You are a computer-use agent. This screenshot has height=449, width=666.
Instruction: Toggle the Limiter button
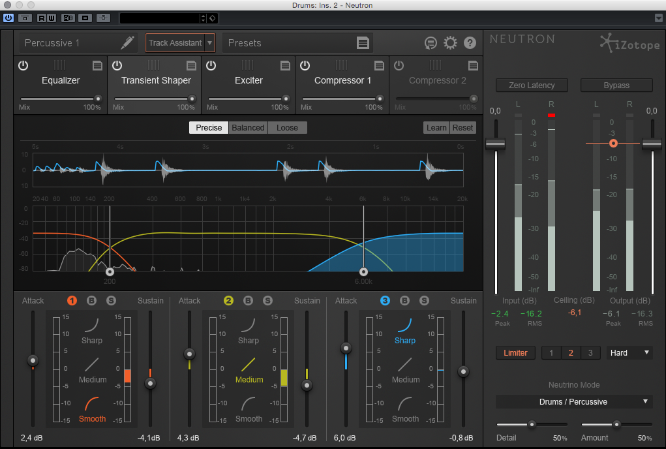[x=515, y=352]
